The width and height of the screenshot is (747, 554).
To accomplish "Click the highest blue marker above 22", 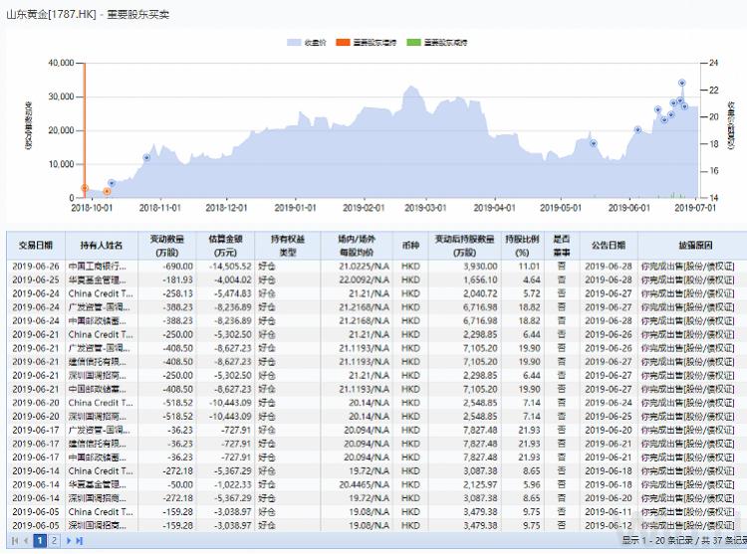I will tap(681, 83).
